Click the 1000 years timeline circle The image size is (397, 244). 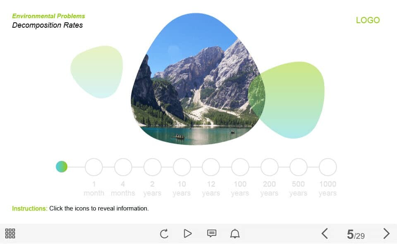pos(328,167)
